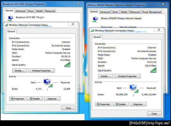Close the Atheros AR9285 Properties window
This screenshot has width=171, height=126.
pos(163,4)
